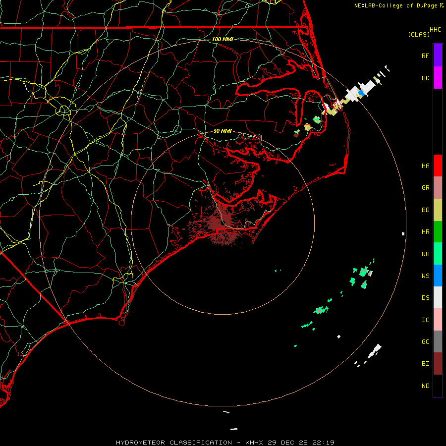Click the HA legend label
This screenshot has width=446, height=446.
425,166
